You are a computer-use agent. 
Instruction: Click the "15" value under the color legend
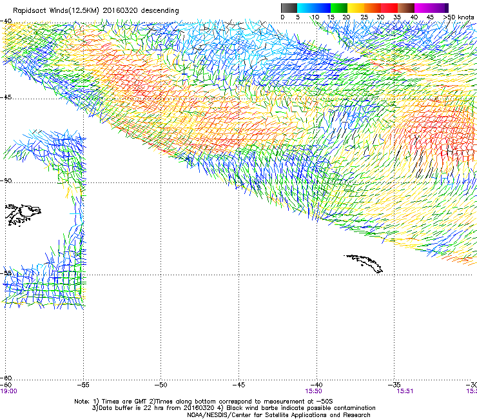click(x=331, y=17)
